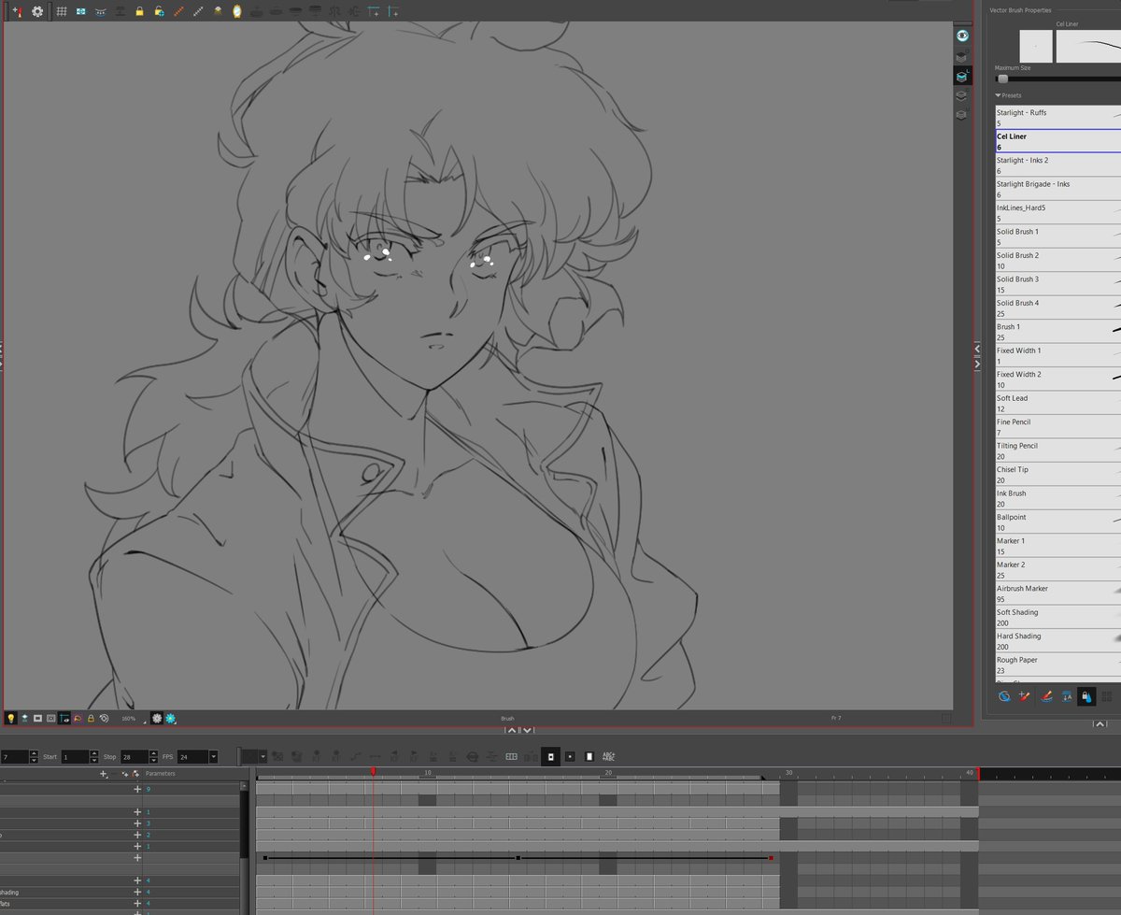The height and width of the screenshot is (915, 1121).
Task: Collapse the Presets section
Action: (x=999, y=95)
